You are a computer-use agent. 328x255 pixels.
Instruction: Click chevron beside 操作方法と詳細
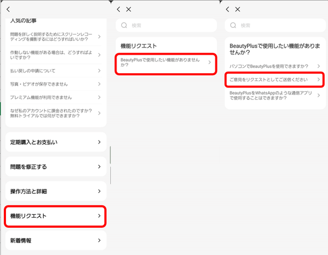point(99,191)
